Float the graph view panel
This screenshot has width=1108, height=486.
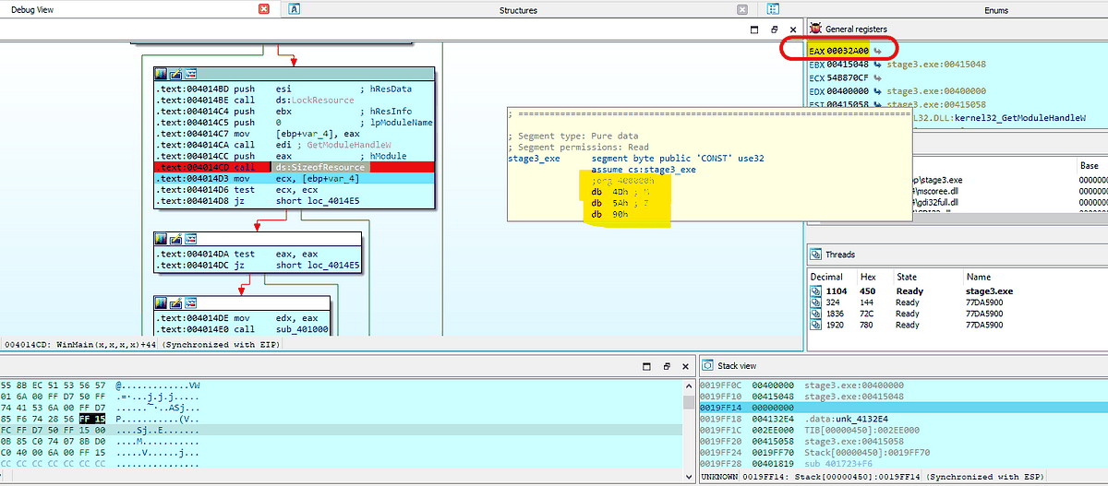coord(774,30)
